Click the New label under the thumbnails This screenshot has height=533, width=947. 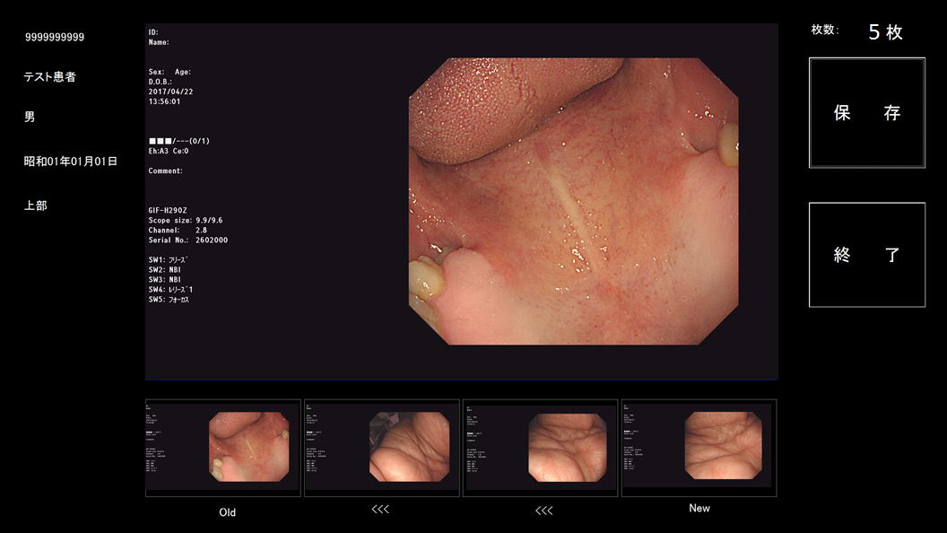699,508
